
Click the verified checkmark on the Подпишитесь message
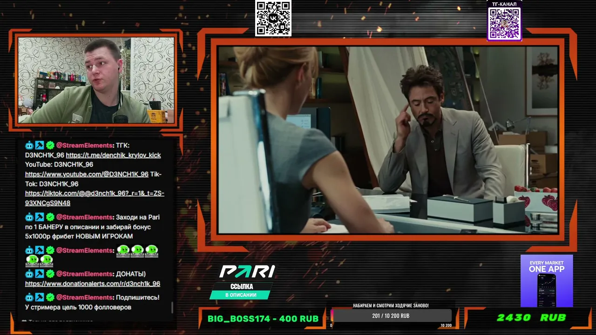tap(50, 297)
